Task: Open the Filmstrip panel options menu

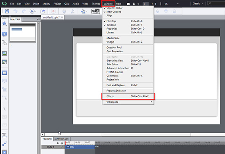Action: (38, 19)
